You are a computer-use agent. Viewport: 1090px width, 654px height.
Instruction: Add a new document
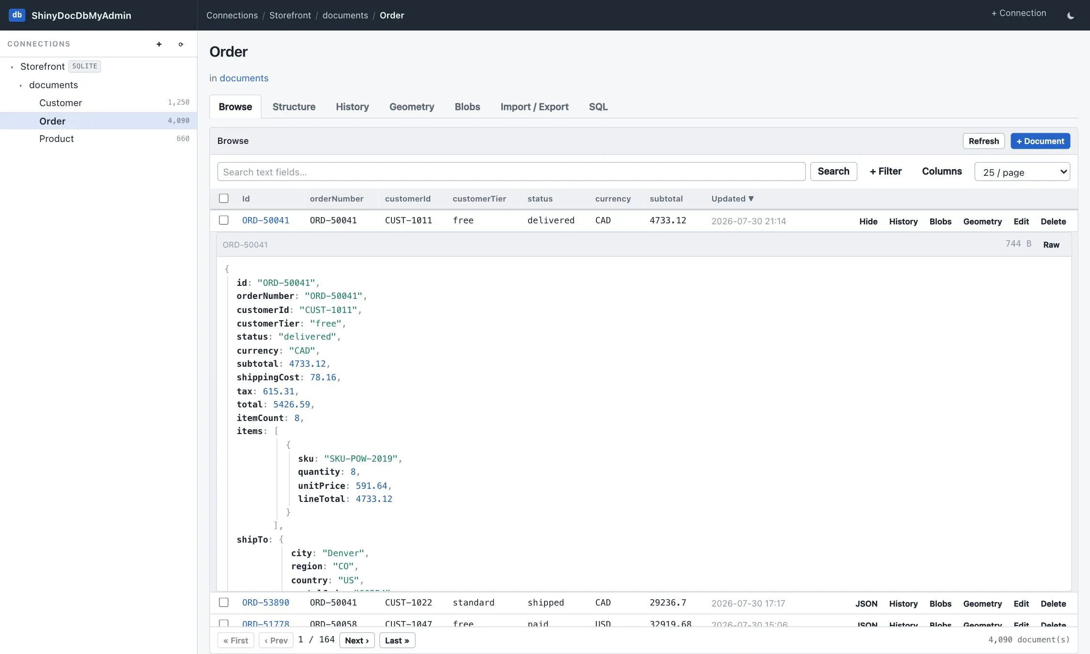(x=1040, y=141)
